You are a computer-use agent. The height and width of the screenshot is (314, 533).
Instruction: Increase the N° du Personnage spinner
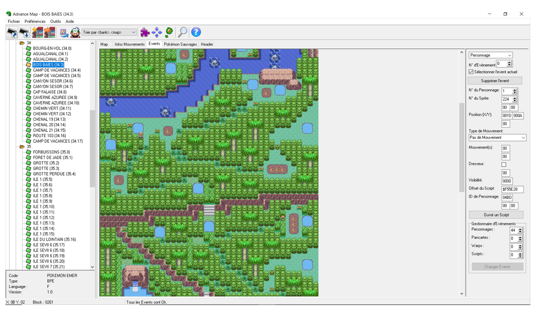click(515, 90)
